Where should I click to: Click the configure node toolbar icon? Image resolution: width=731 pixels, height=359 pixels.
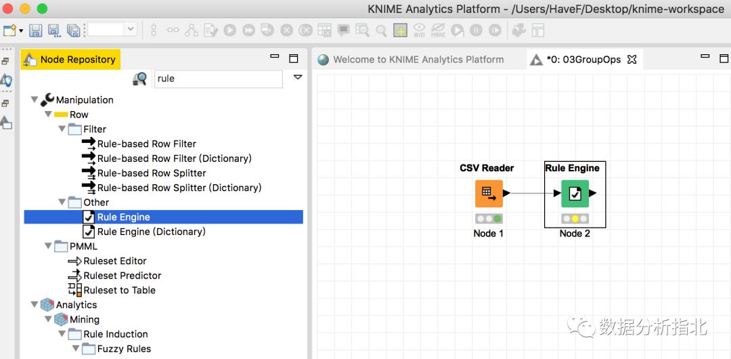pos(211,30)
